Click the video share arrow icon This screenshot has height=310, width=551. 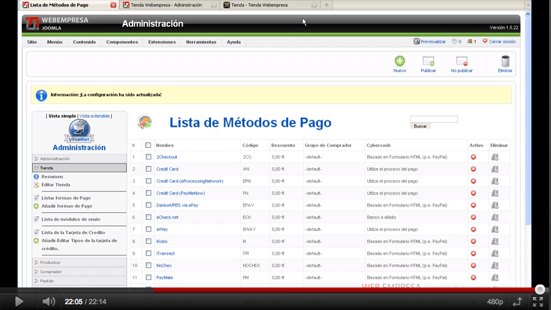(x=517, y=302)
